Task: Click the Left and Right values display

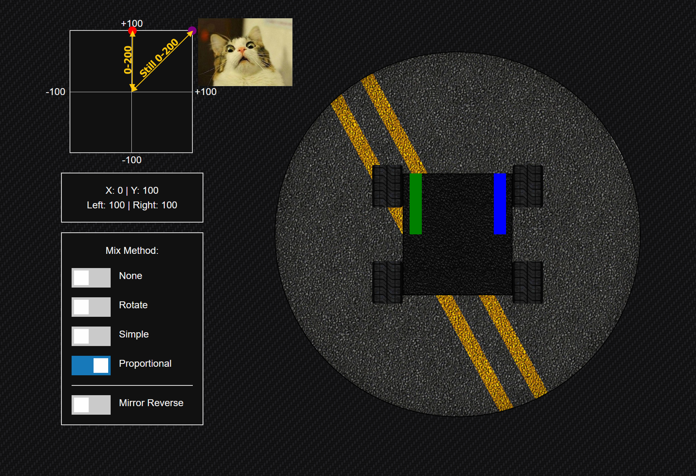Action: 132,205
